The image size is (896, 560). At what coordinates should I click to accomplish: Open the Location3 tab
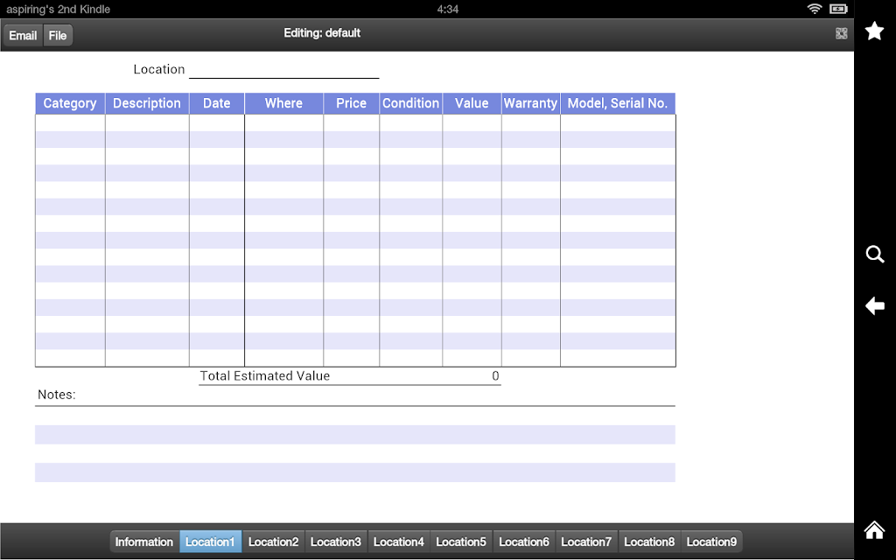[336, 542]
